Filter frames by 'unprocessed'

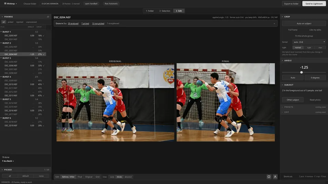tap(31, 22)
